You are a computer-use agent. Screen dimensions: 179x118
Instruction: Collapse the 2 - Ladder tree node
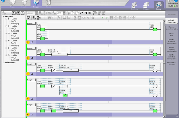[x=6, y=26]
